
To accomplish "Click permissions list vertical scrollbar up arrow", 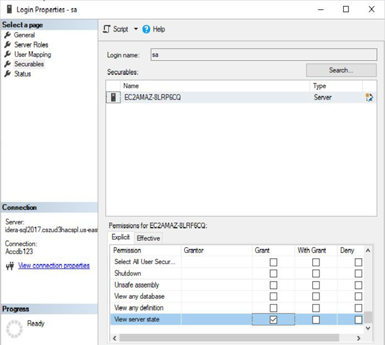I will coord(368,251).
